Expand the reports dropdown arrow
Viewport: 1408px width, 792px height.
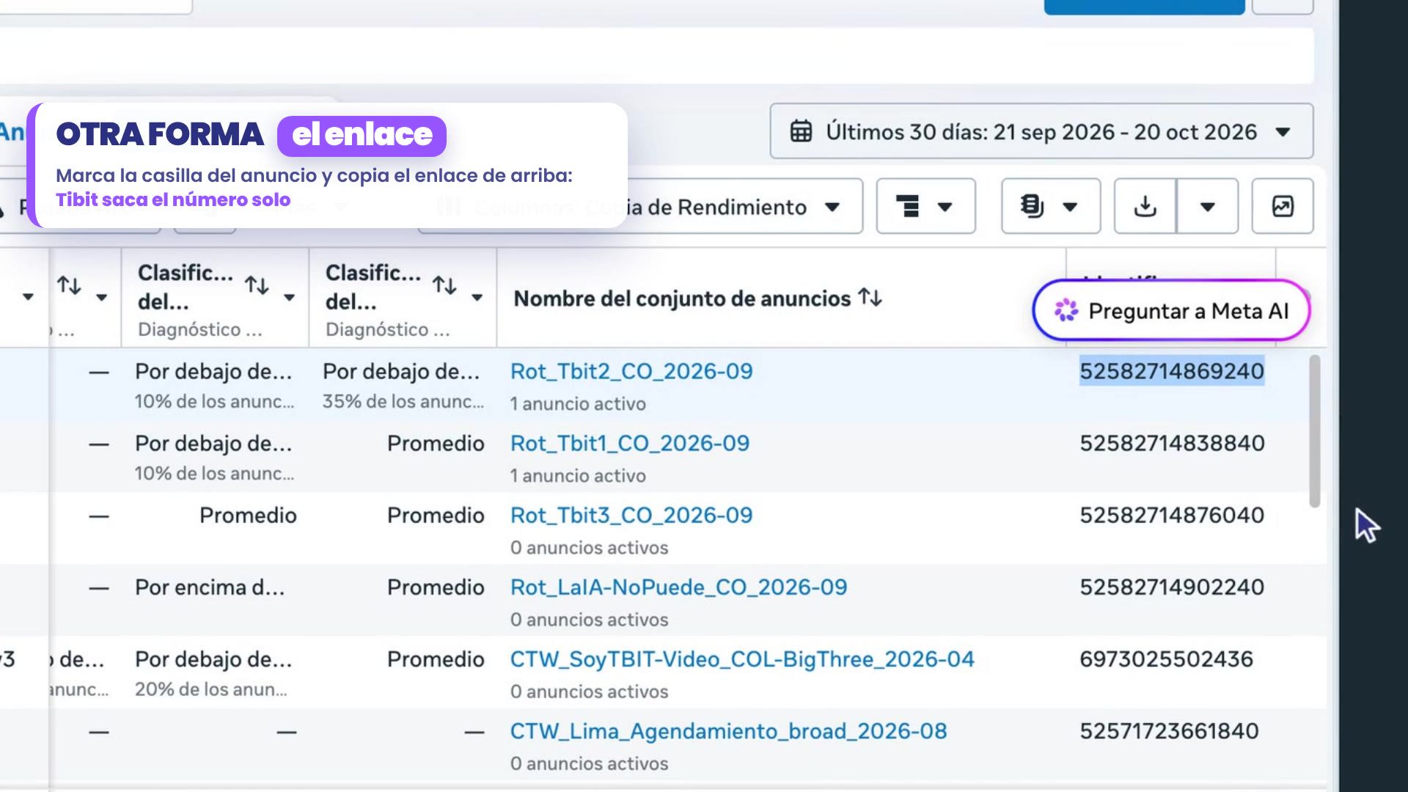(x=1070, y=207)
